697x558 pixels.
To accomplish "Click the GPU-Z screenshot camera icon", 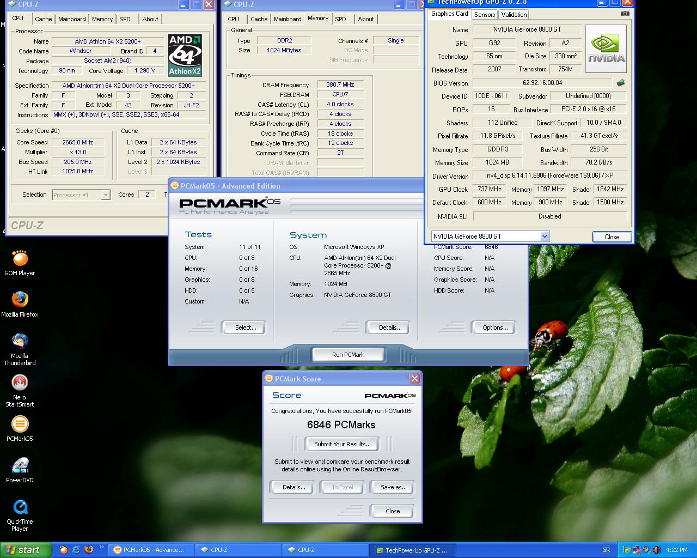I will (625, 14).
